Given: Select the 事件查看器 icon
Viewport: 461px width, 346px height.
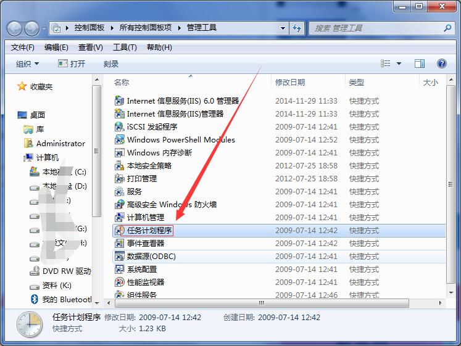Looking at the screenshot, I should click(x=119, y=243).
